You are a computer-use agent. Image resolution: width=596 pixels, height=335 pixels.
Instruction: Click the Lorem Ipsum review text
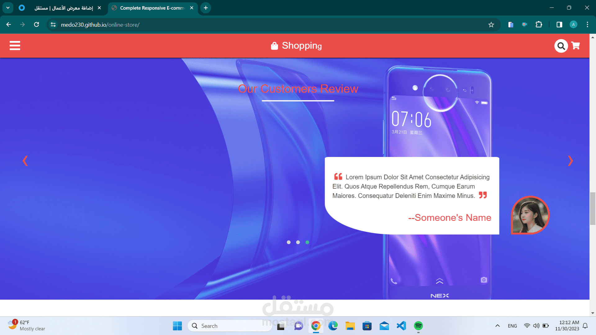pyautogui.click(x=411, y=186)
